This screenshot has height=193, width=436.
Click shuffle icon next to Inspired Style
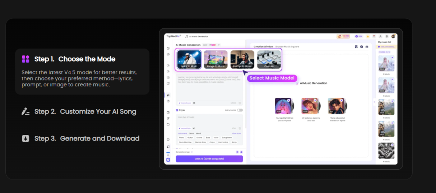pos(194,128)
